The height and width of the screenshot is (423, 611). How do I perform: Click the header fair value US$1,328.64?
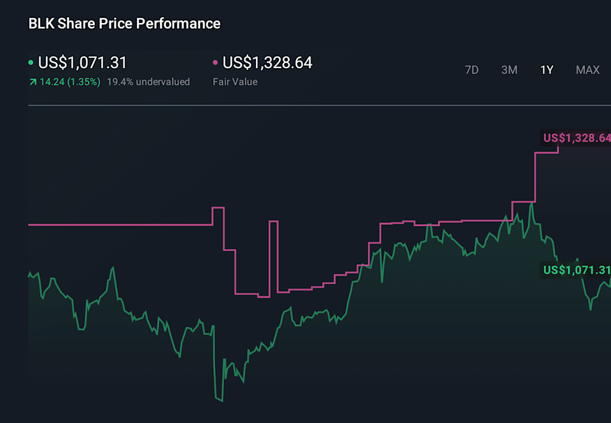coord(267,63)
